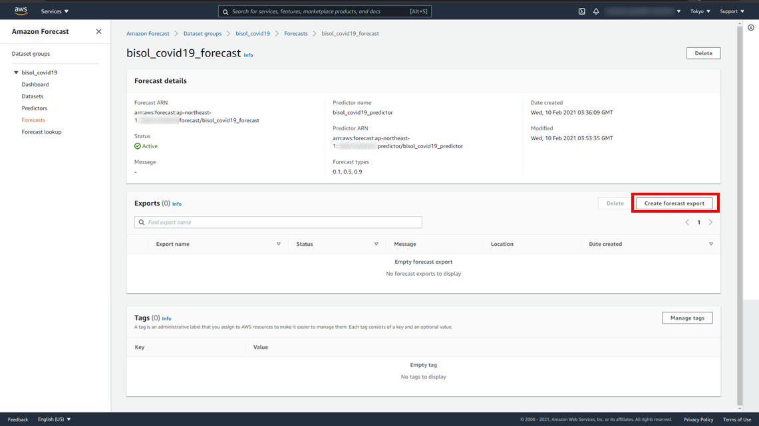Sort by Export name column arrow
The height and width of the screenshot is (426, 759).
278,245
